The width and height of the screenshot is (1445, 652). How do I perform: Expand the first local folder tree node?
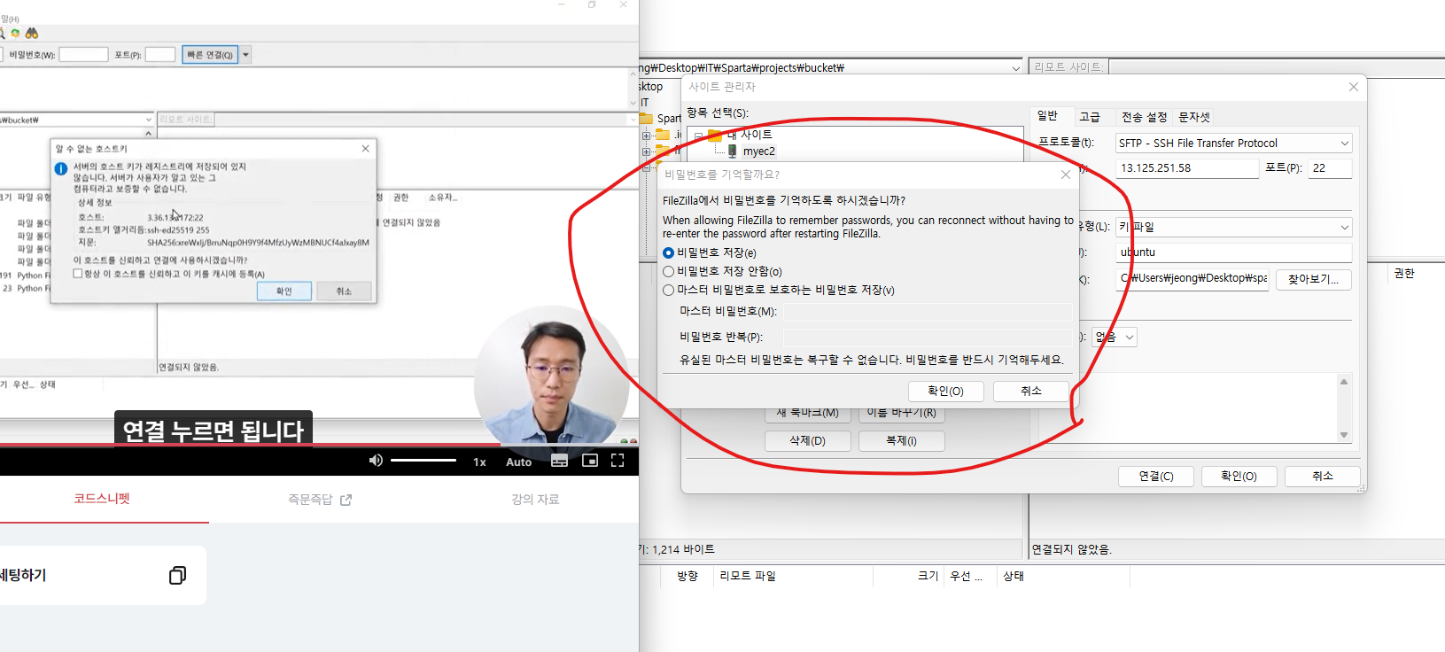647,136
